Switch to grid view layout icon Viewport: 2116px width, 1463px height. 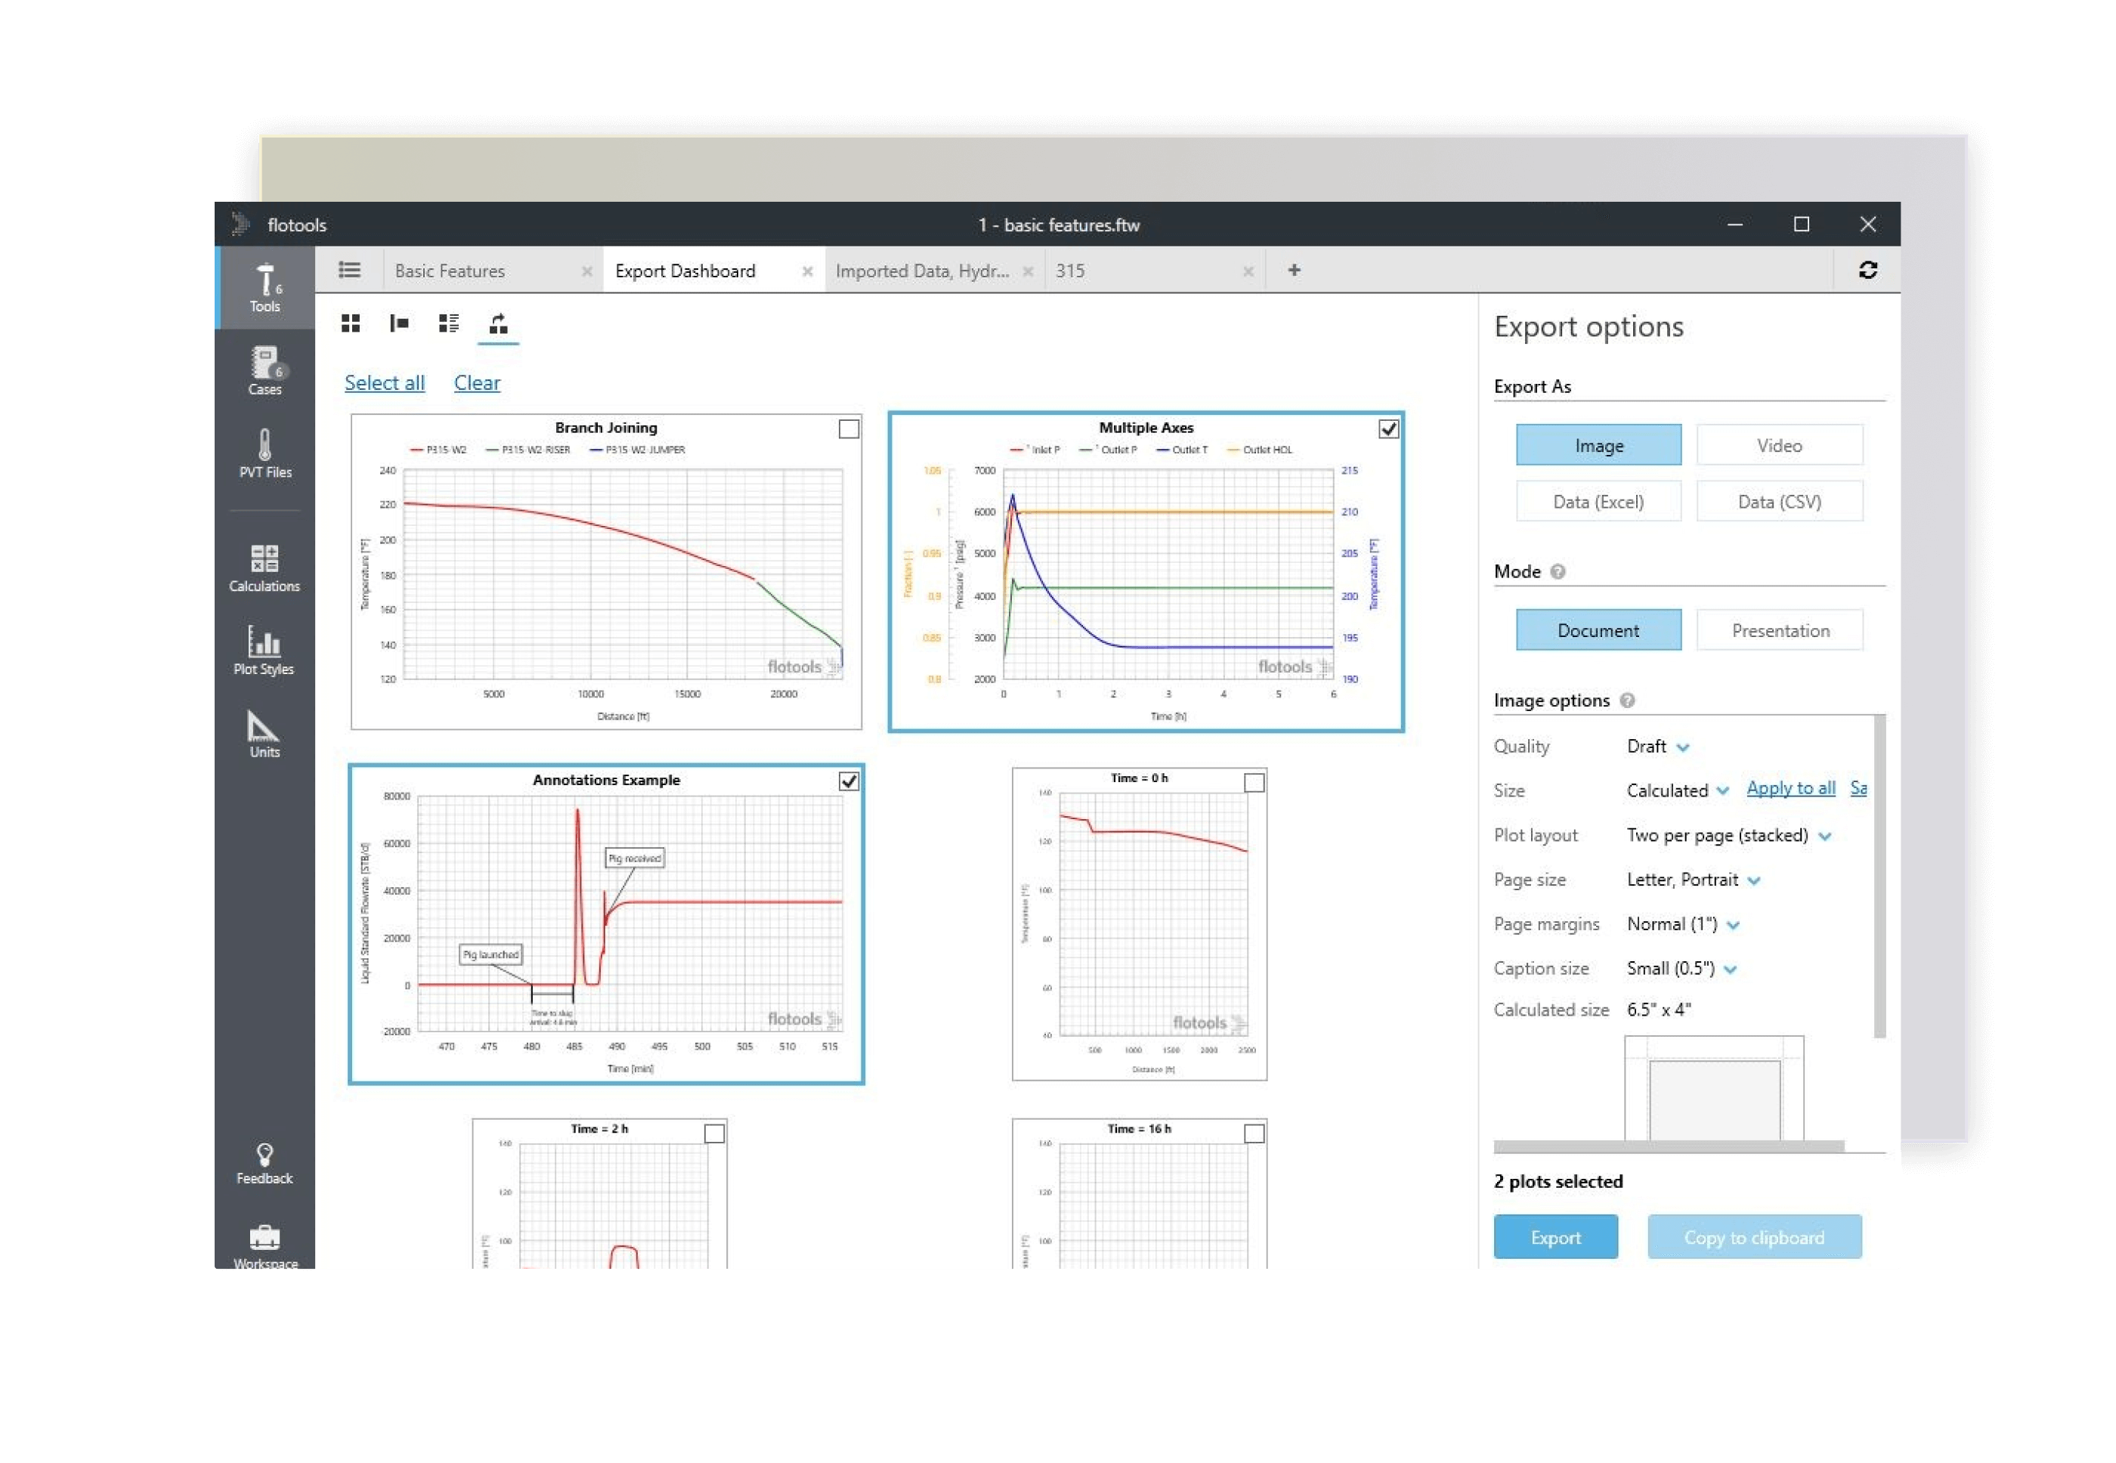tap(350, 323)
